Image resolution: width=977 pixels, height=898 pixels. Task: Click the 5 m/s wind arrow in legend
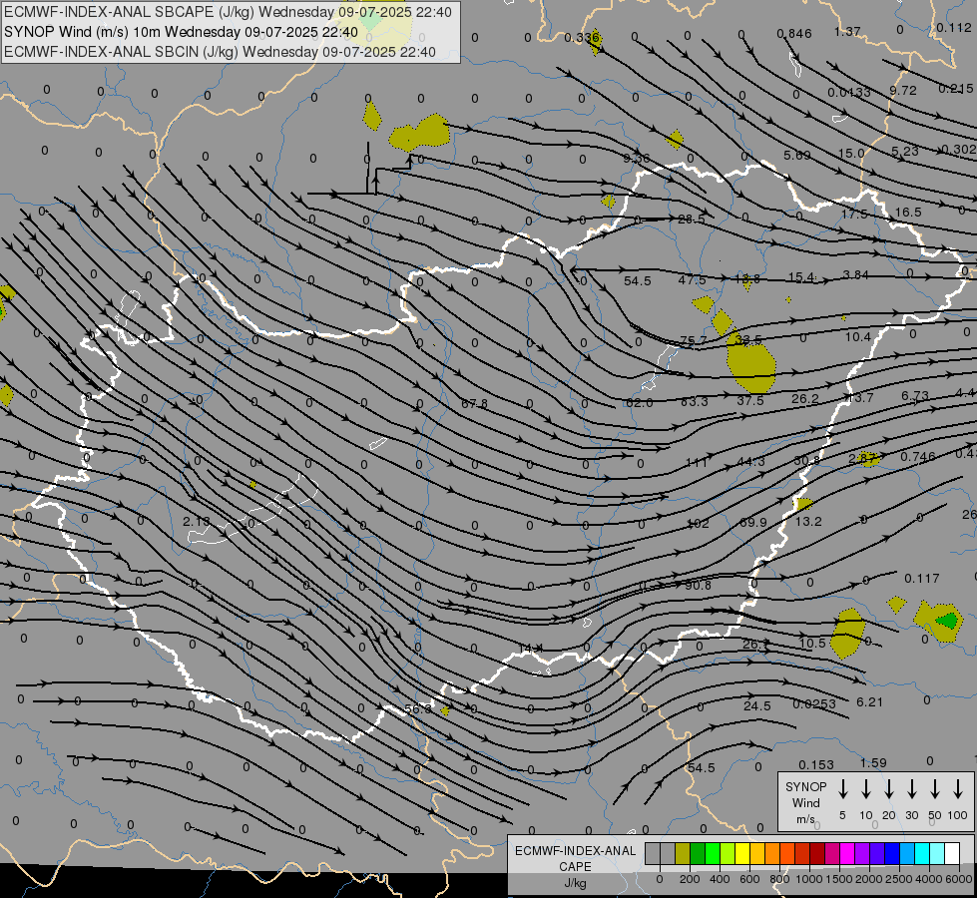coord(842,789)
